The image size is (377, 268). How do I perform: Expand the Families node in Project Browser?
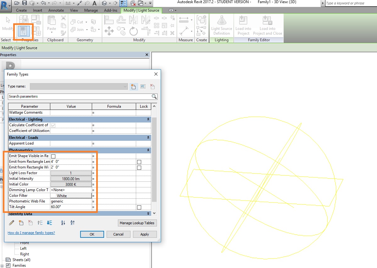(2, 266)
